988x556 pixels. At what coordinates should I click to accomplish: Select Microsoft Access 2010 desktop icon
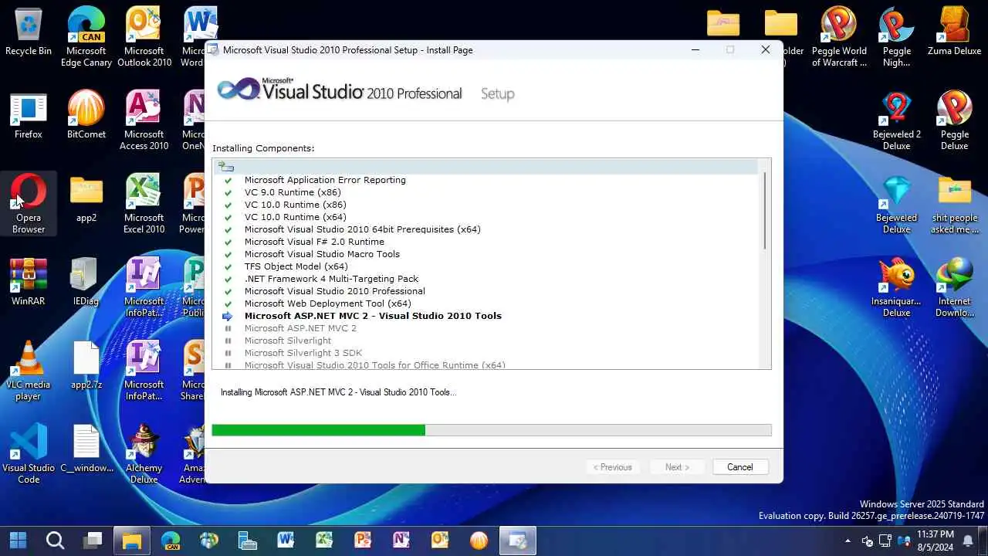[144, 120]
